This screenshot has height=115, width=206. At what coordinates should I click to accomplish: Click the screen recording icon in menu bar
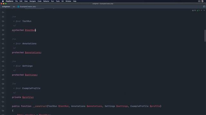point(199,1)
